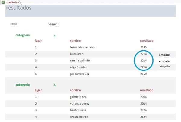The image size is (181, 122).
Task: Click ursula batrez's result 2544
Action: tap(144, 117)
